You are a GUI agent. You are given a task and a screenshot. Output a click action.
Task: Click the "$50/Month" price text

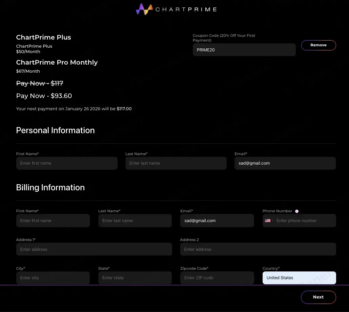point(28,51)
